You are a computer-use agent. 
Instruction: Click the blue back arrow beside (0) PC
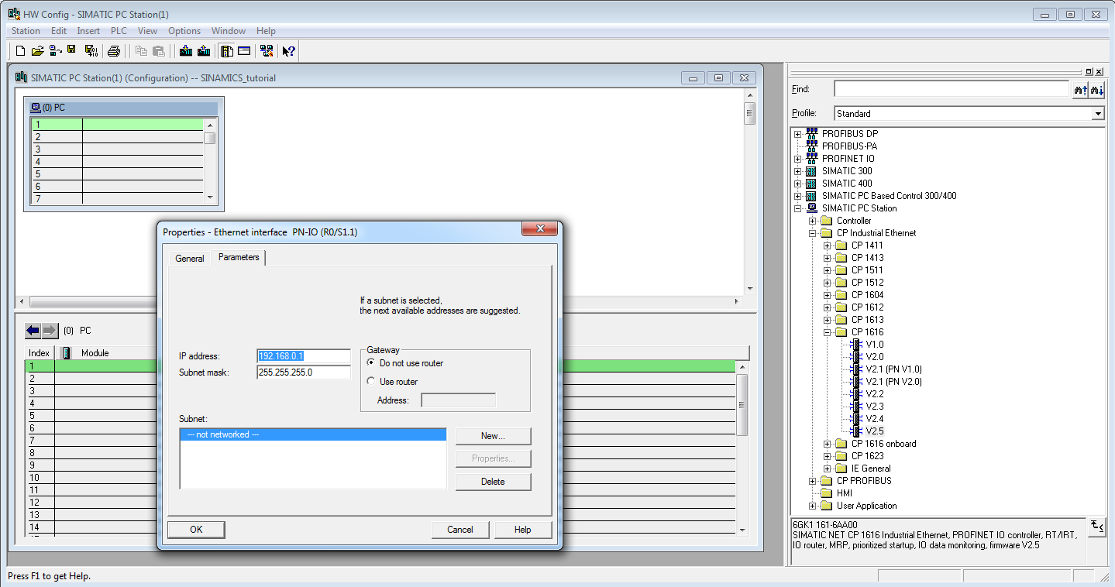[33, 331]
